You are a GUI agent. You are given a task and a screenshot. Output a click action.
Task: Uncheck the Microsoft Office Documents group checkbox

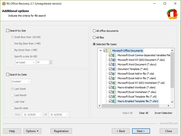(105, 51)
